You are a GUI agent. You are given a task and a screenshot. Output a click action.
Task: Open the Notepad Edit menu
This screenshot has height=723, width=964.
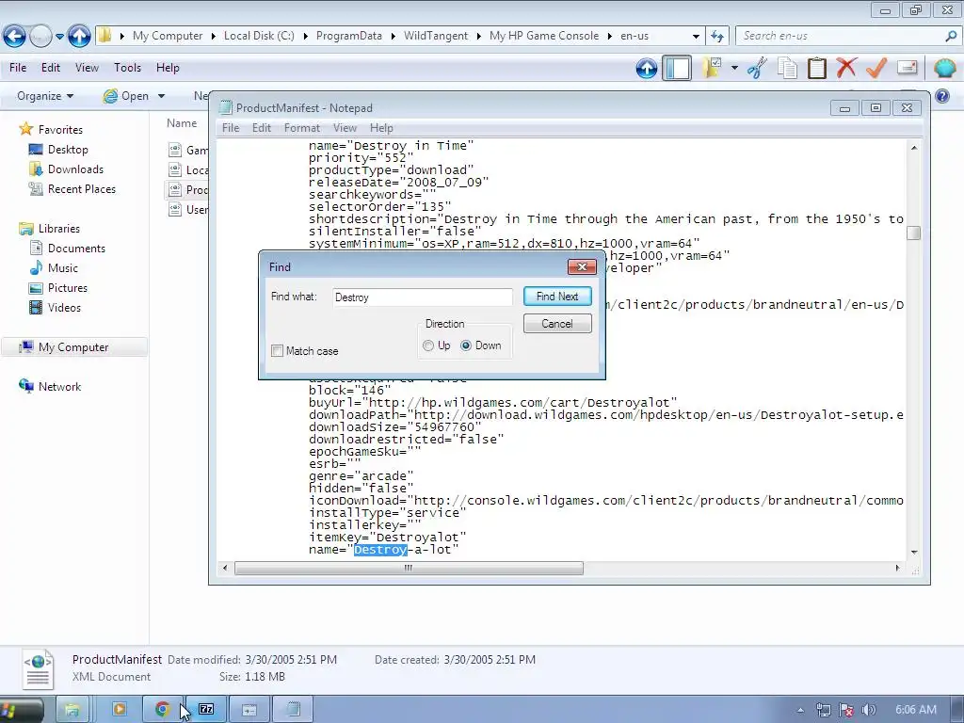(262, 128)
